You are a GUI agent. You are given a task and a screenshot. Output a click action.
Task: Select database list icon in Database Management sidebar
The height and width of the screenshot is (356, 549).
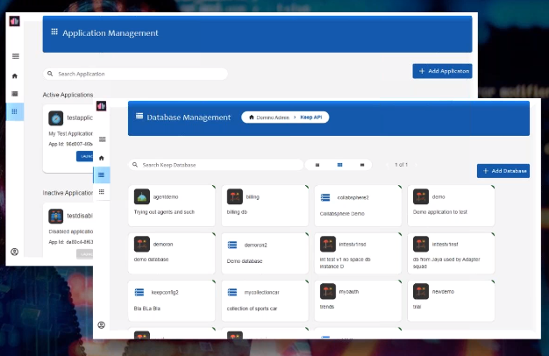click(102, 174)
